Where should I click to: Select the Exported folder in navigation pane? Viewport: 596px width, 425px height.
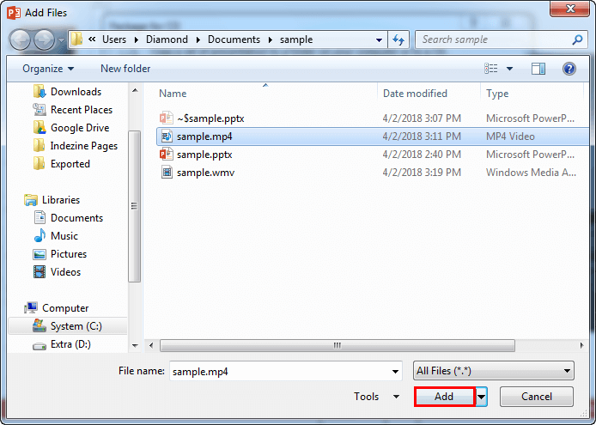[70, 164]
